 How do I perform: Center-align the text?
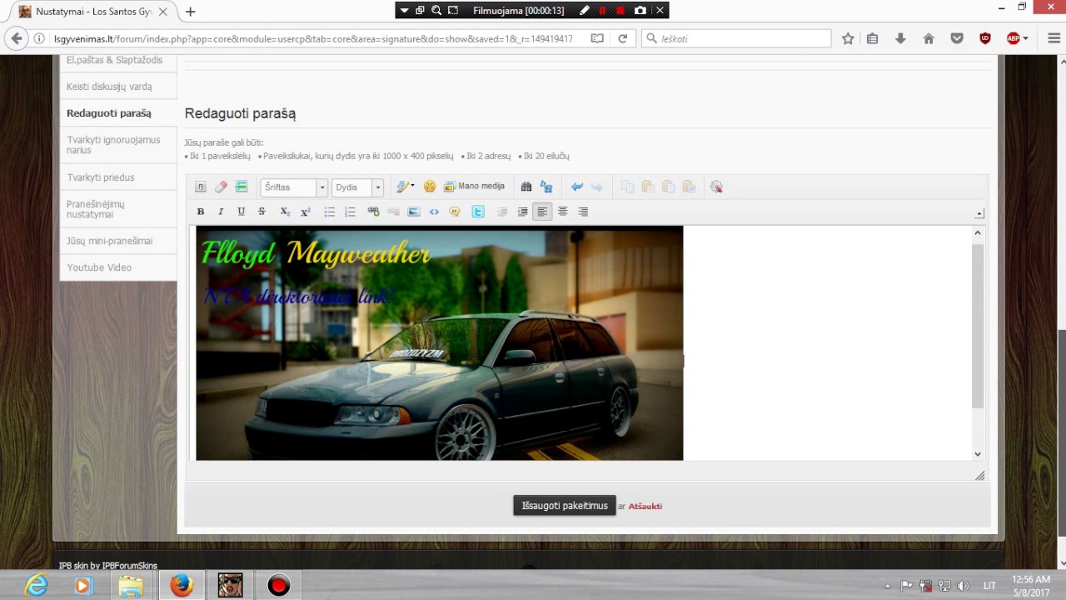(x=563, y=212)
